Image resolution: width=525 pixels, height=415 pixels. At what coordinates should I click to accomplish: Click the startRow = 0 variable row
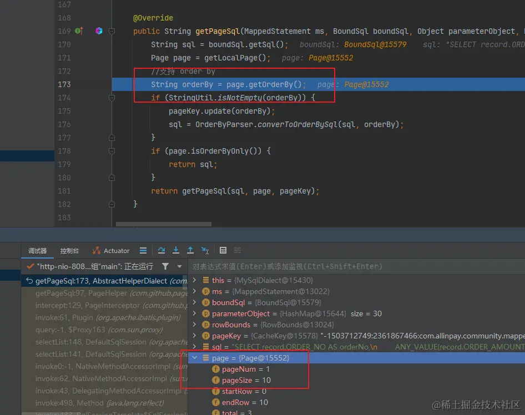[357, 391]
